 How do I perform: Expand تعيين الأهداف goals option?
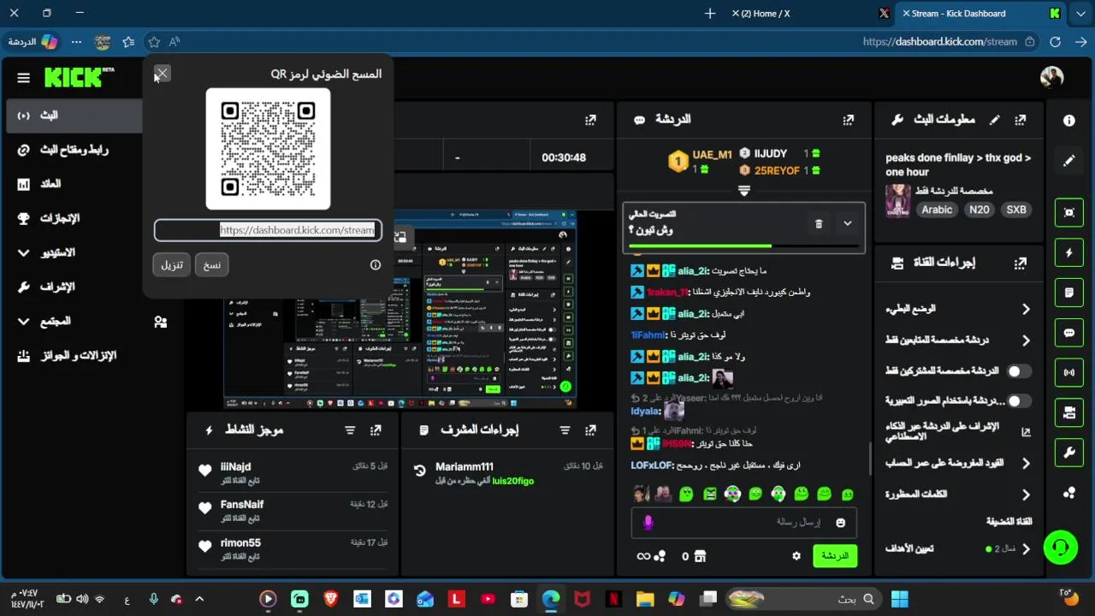[1026, 548]
